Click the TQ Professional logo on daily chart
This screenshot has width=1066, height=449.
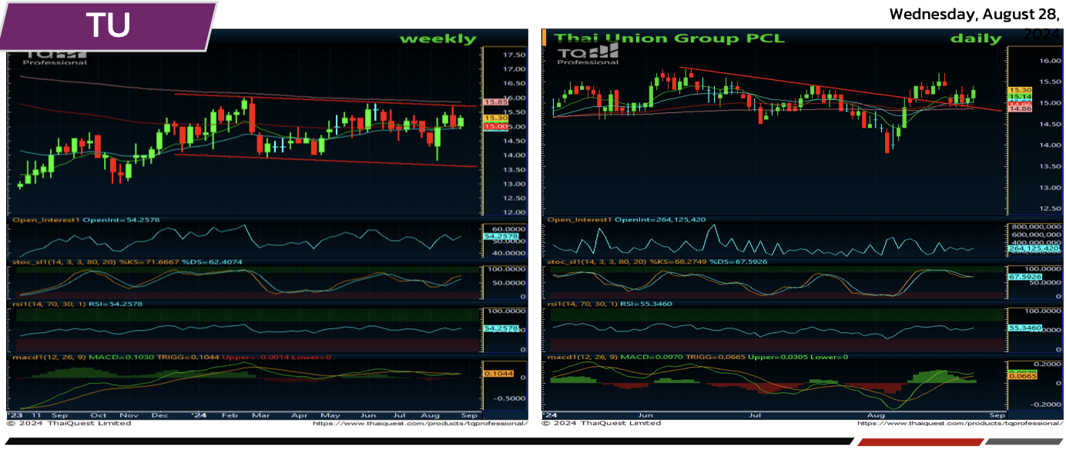pyautogui.click(x=588, y=54)
